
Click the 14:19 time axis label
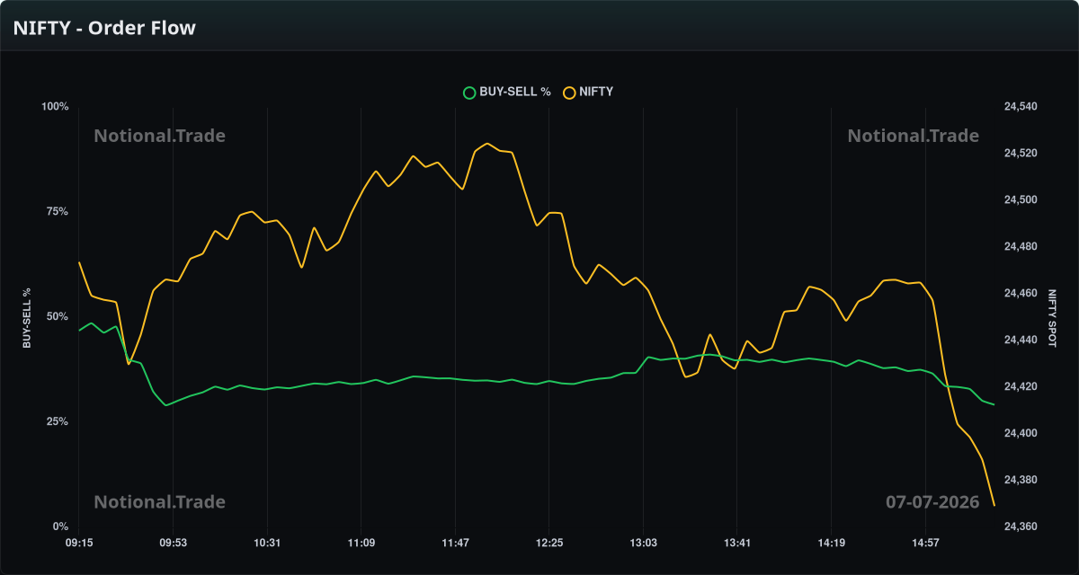point(831,543)
